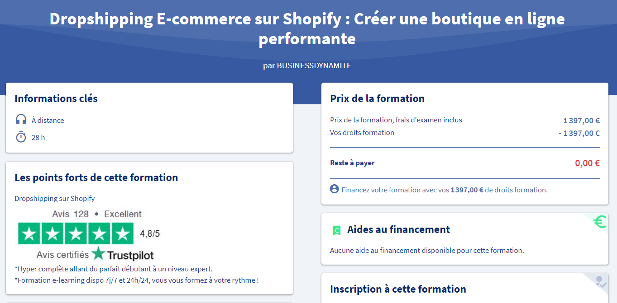Click the Prix de la formation heading

[377, 98]
